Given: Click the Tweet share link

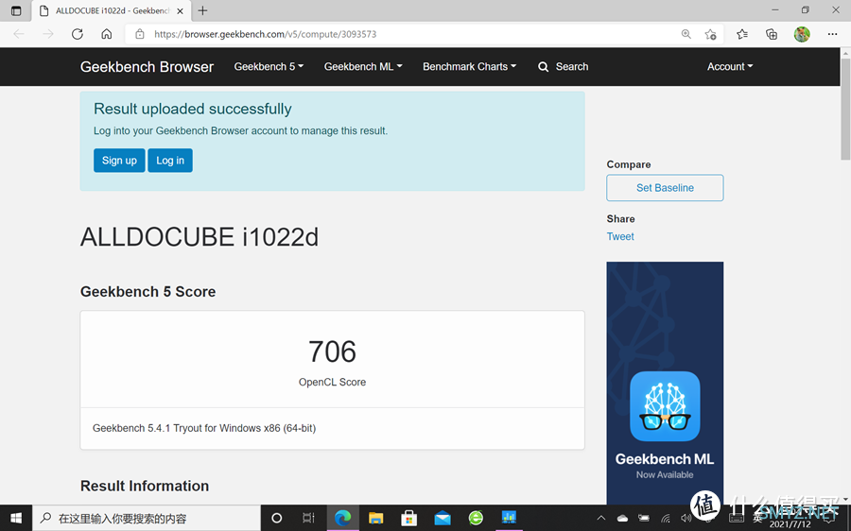Looking at the screenshot, I should [x=620, y=236].
